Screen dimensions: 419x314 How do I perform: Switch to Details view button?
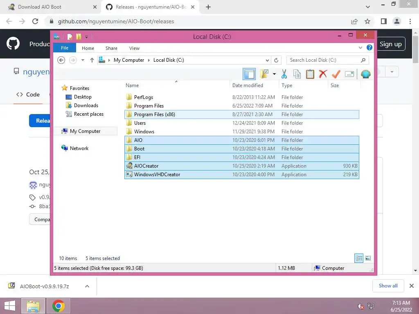coord(359,258)
